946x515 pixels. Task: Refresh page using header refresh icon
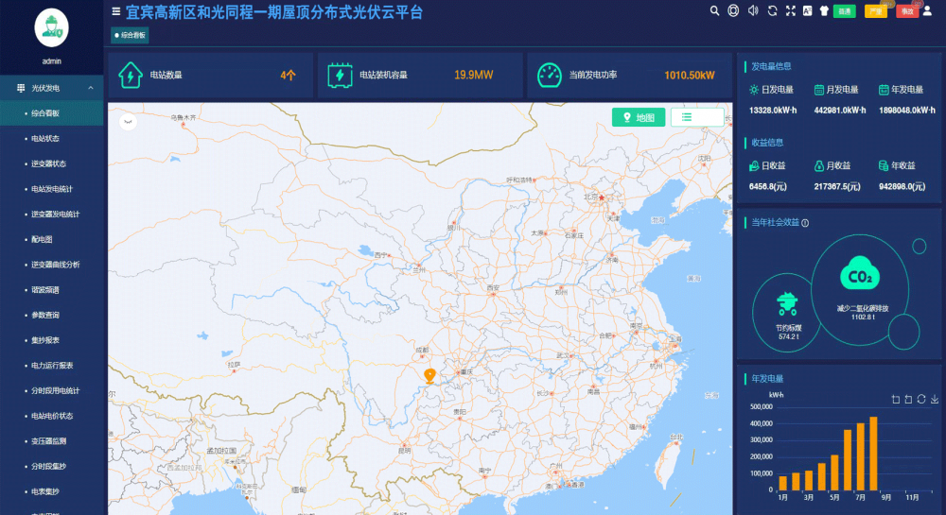coord(772,10)
